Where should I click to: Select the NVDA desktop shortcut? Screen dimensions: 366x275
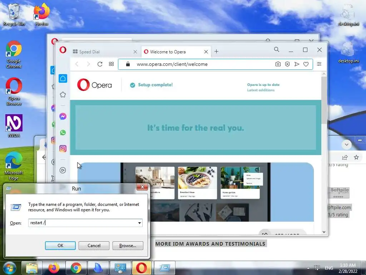tap(14, 126)
